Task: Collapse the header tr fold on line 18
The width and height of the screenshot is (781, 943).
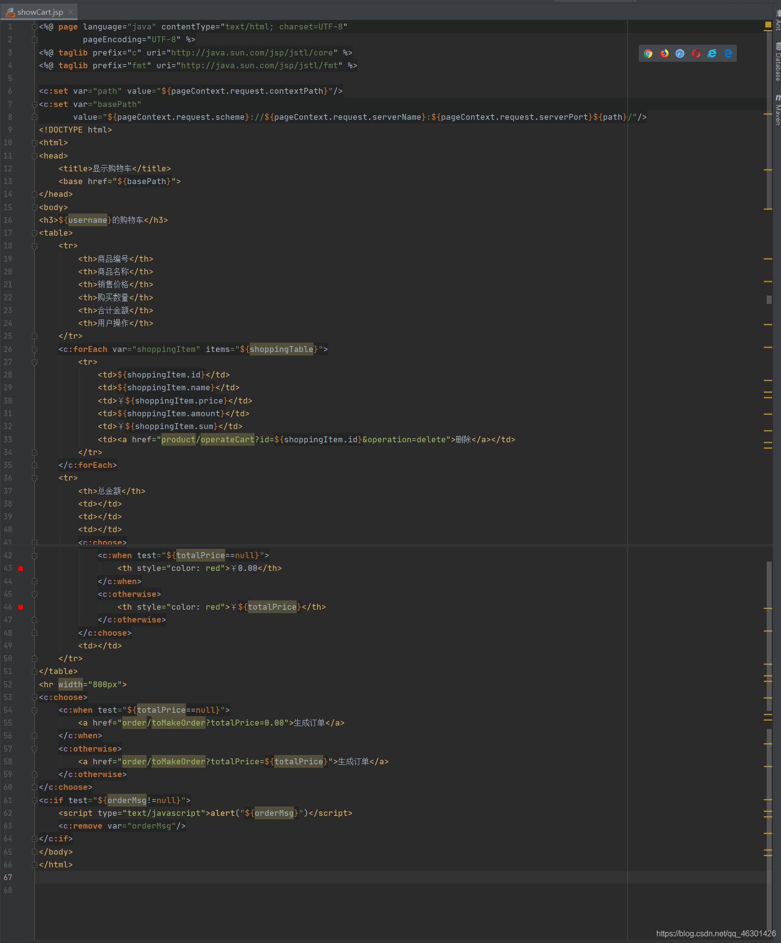Action: (x=34, y=246)
